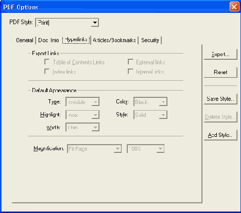This screenshot has width=241, height=213.
Task: Click the Delete Style button
Action: pos(220,117)
